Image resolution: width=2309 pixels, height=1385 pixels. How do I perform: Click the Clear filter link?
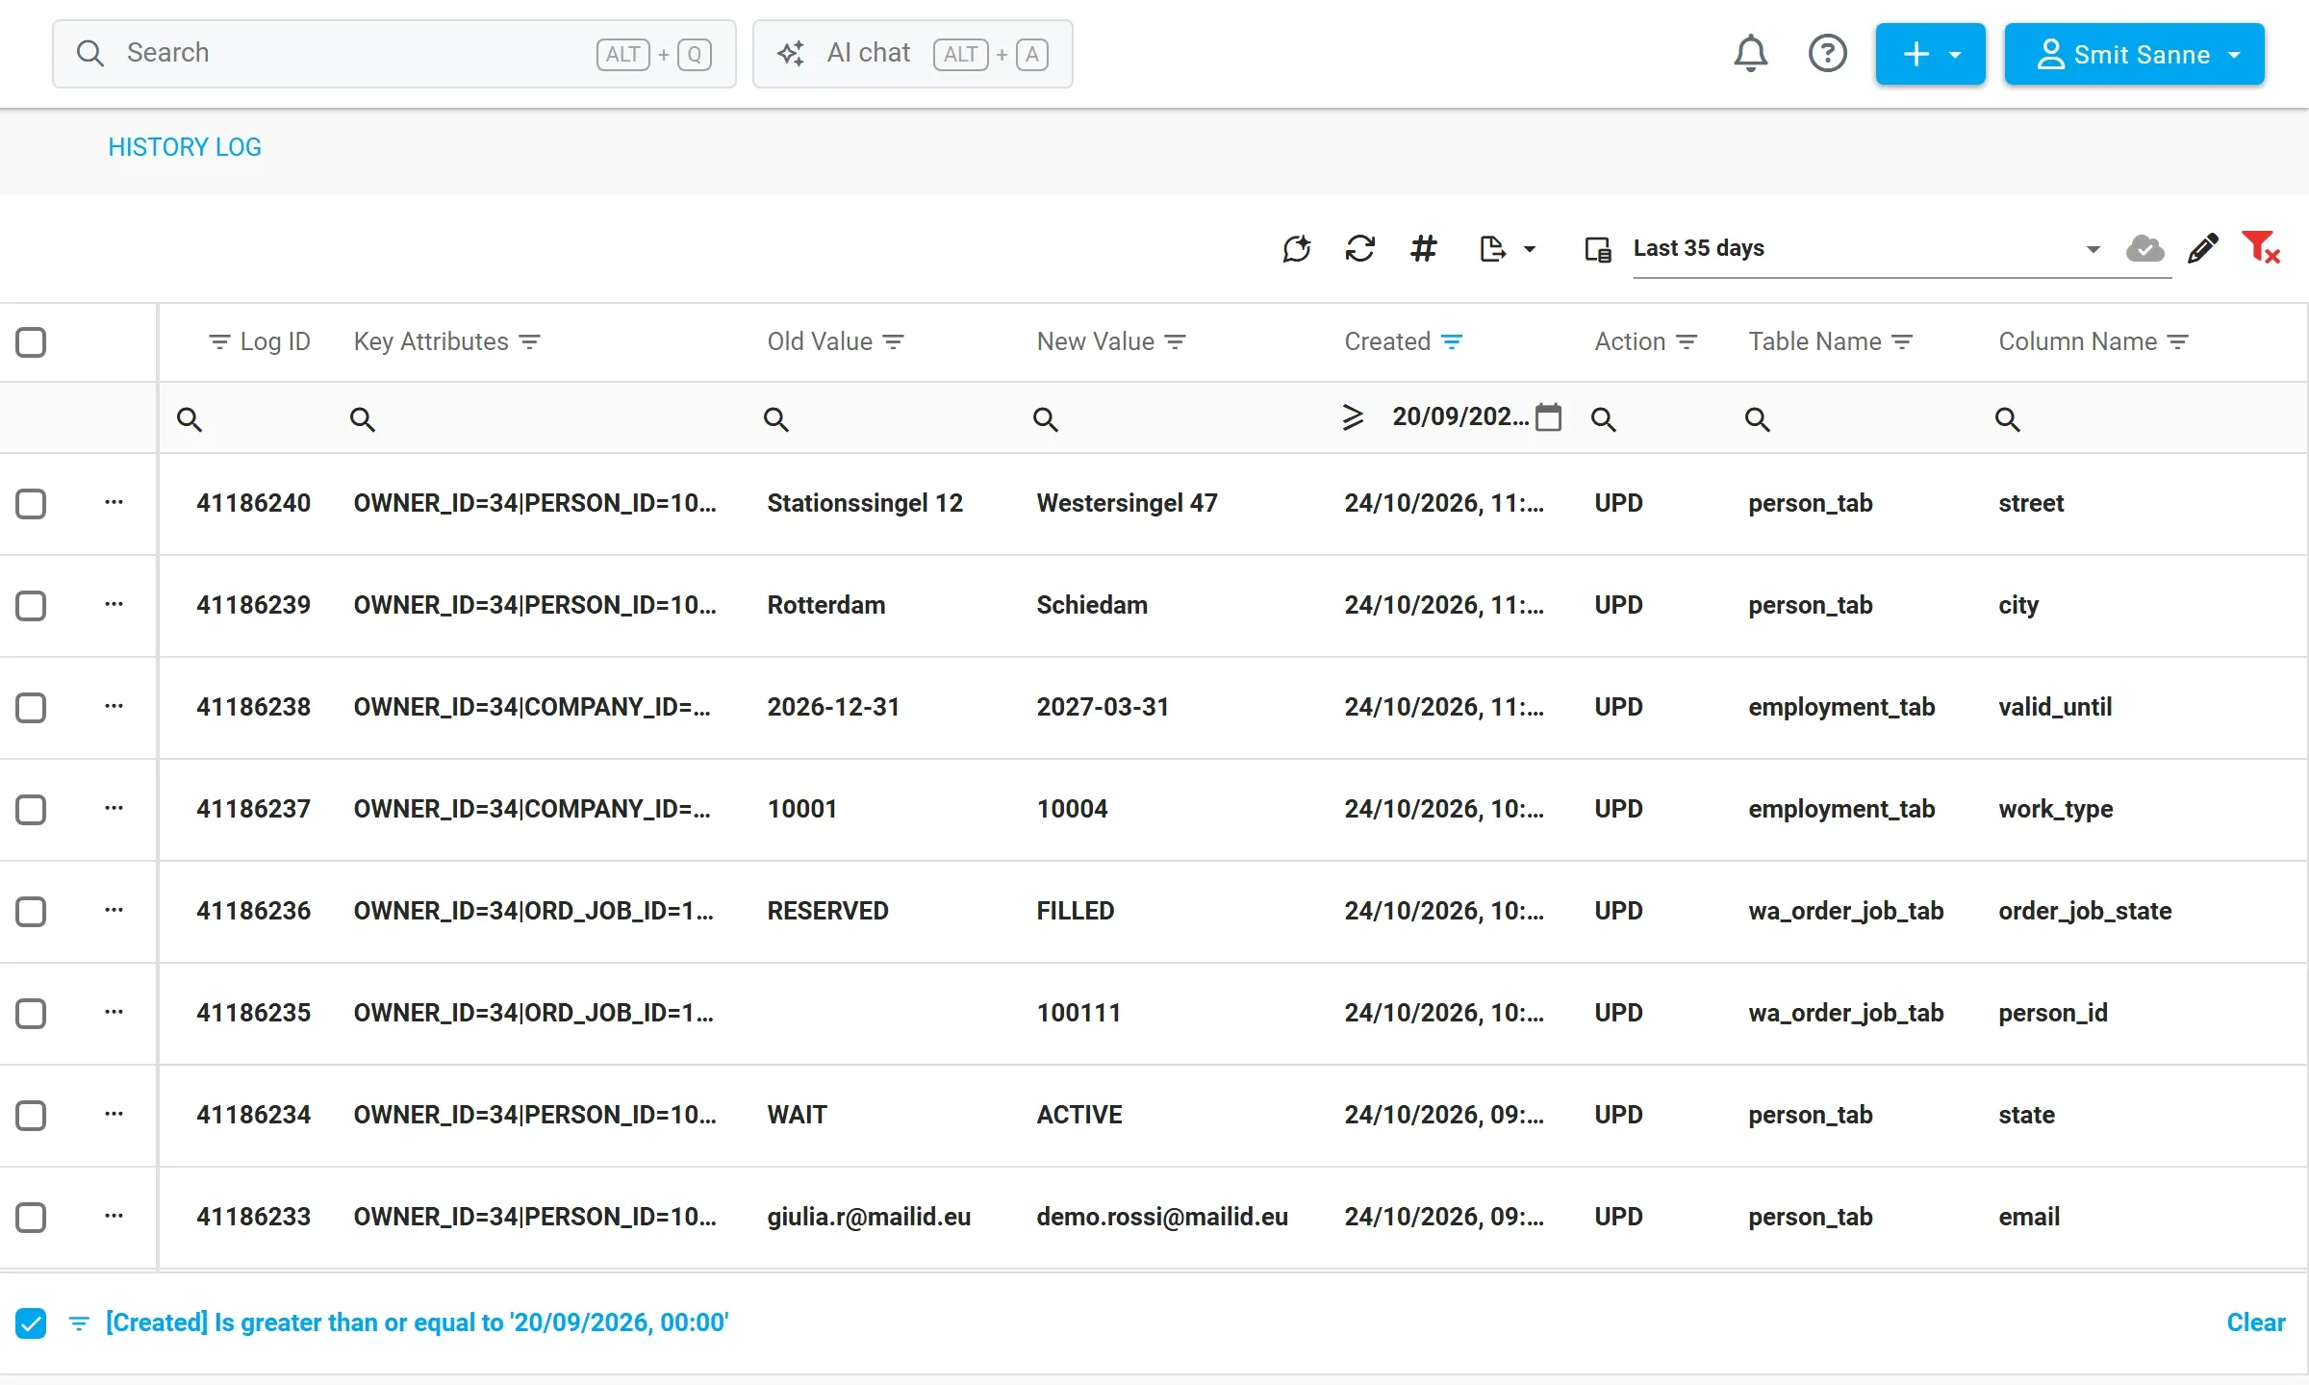2255,1322
